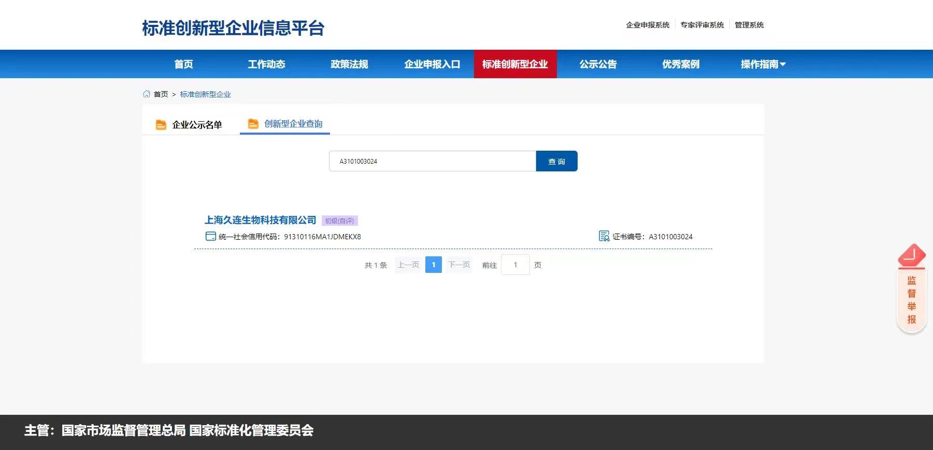Switch to 创新型企业查询 tab
This screenshot has height=450, width=933.
(x=285, y=124)
